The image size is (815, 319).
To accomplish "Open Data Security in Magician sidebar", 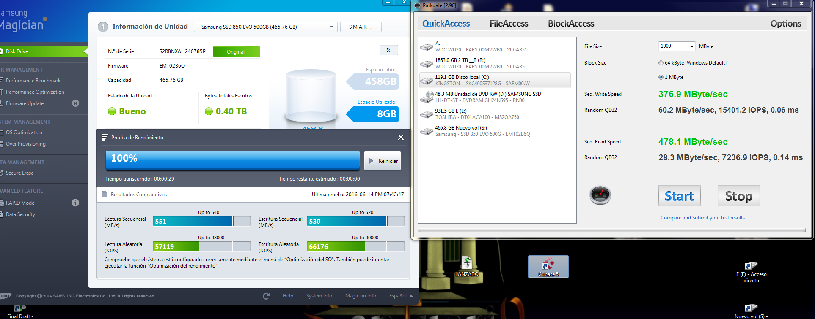I will (x=20, y=214).
